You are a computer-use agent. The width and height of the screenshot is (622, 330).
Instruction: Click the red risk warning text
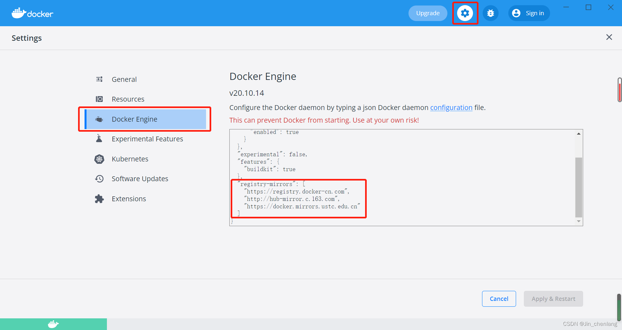tap(324, 120)
